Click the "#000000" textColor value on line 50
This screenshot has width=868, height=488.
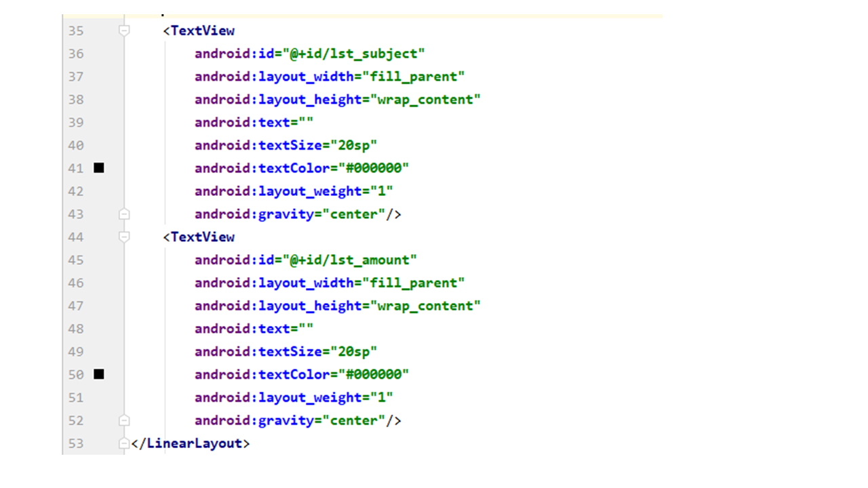(x=377, y=374)
